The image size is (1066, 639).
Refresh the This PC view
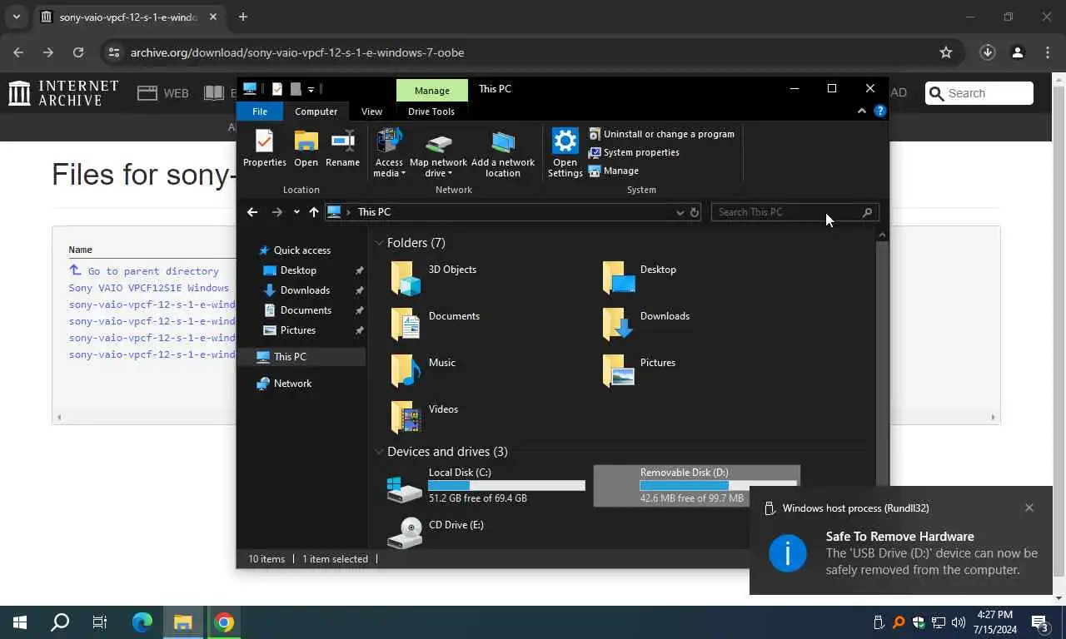click(x=694, y=212)
